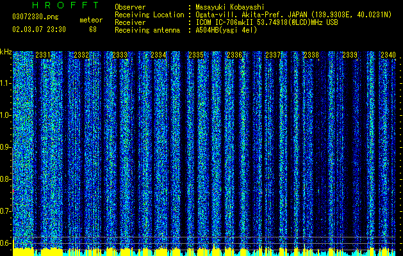Click the HROFFT title text

coord(65,5)
